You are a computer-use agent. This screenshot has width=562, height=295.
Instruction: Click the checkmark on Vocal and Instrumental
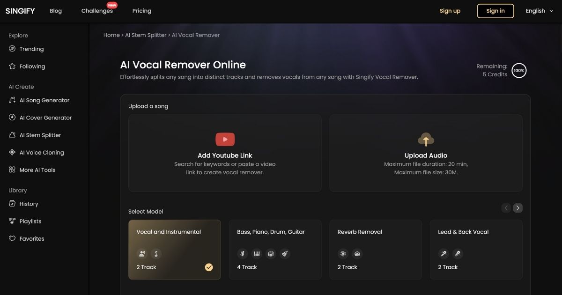(209, 267)
